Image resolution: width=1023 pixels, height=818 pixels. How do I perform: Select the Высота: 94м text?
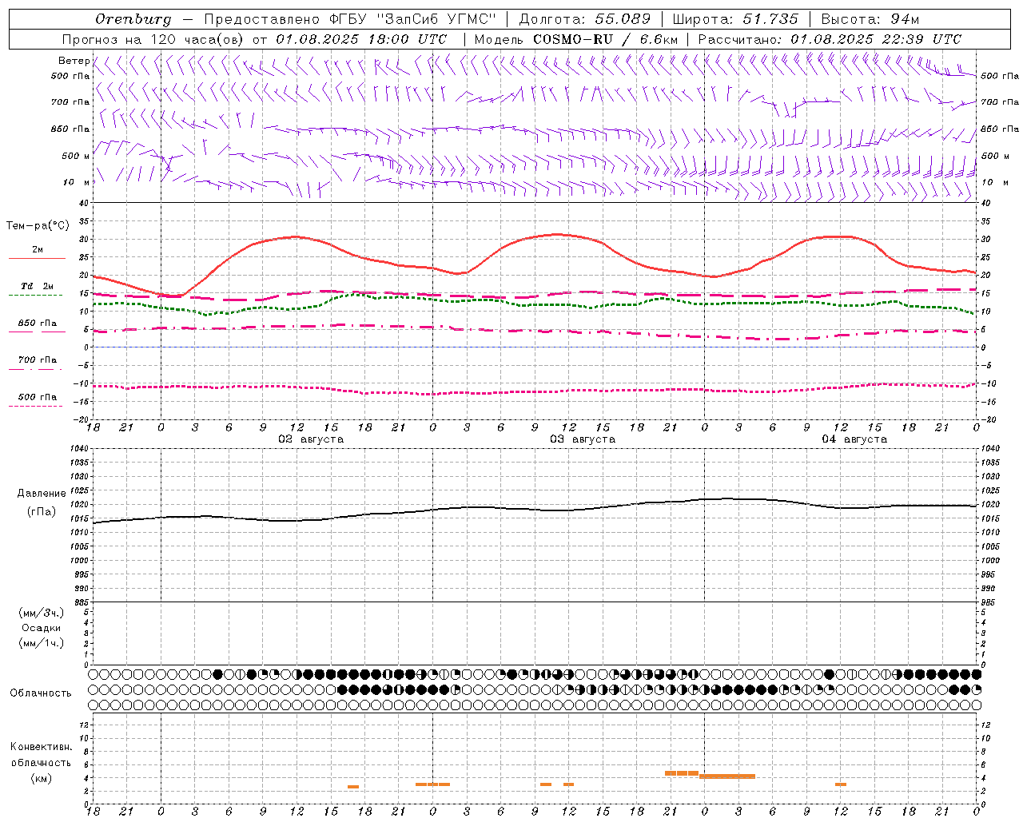point(870,19)
